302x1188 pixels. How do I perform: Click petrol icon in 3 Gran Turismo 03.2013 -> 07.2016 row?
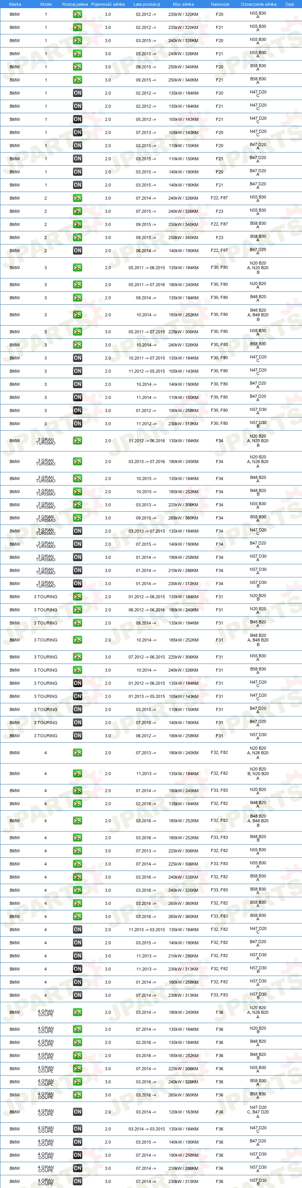click(78, 462)
